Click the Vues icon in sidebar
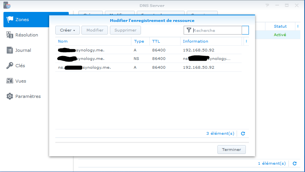305x172 pixels. coord(10,81)
